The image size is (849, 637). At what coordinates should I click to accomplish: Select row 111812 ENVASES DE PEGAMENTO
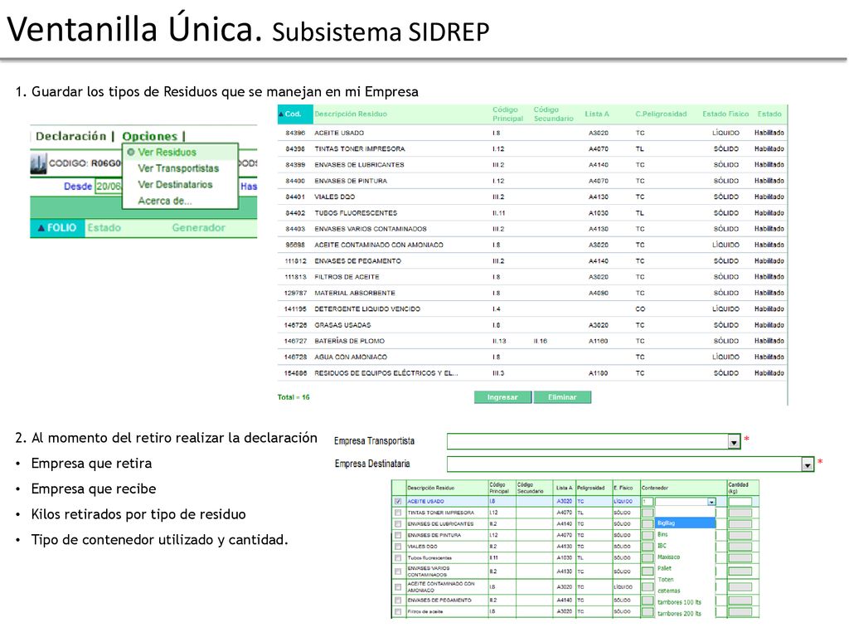pos(532,261)
